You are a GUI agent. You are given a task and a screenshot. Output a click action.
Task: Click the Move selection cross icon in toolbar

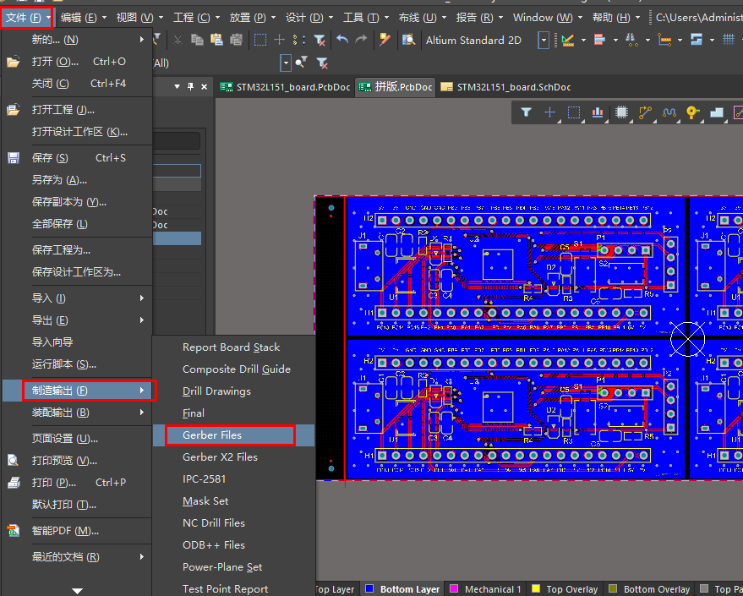pyautogui.click(x=280, y=41)
